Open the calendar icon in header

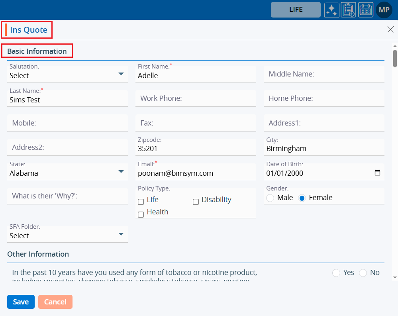click(366, 10)
